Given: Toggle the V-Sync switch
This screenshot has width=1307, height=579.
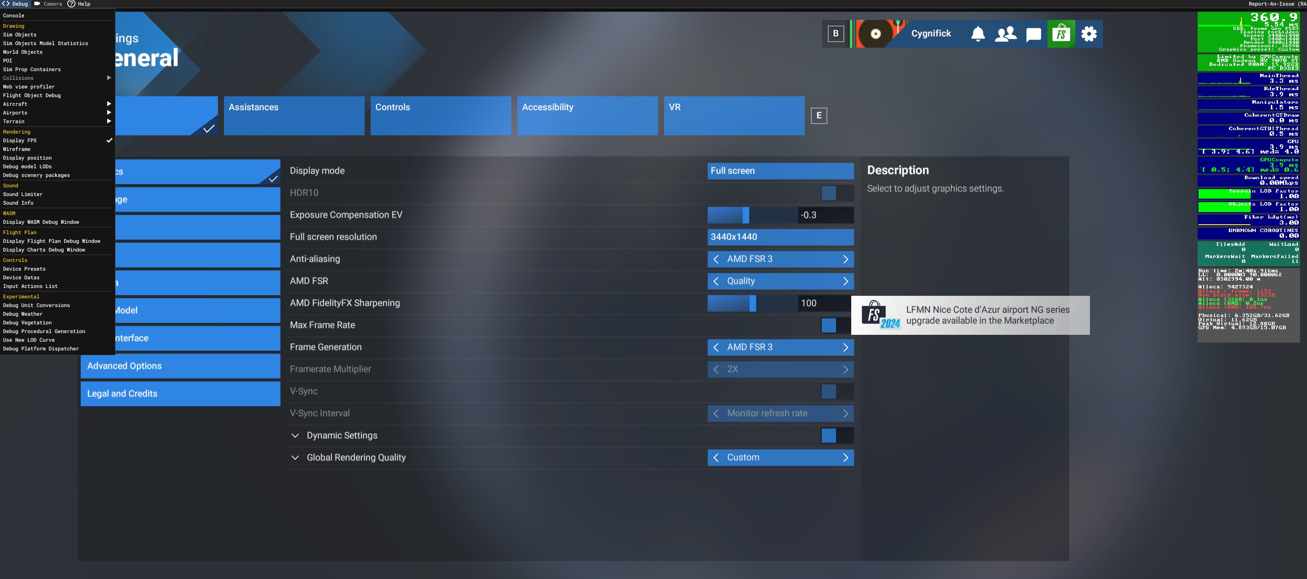Looking at the screenshot, I should tap(837, 391).
